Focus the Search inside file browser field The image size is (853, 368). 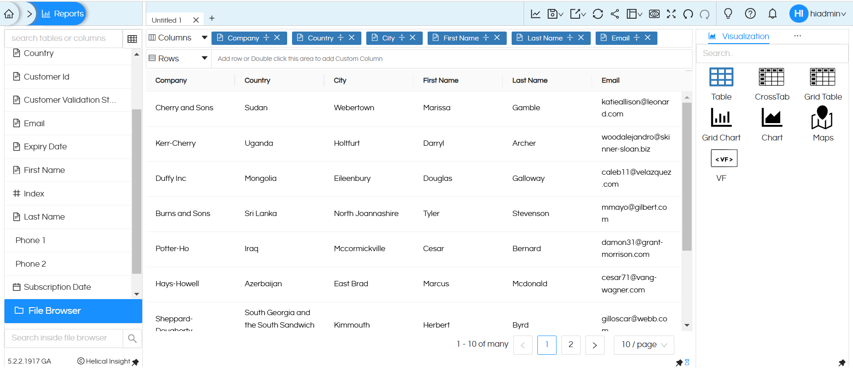64,338
